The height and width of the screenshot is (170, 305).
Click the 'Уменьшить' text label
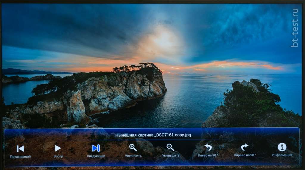pos(171,156)
